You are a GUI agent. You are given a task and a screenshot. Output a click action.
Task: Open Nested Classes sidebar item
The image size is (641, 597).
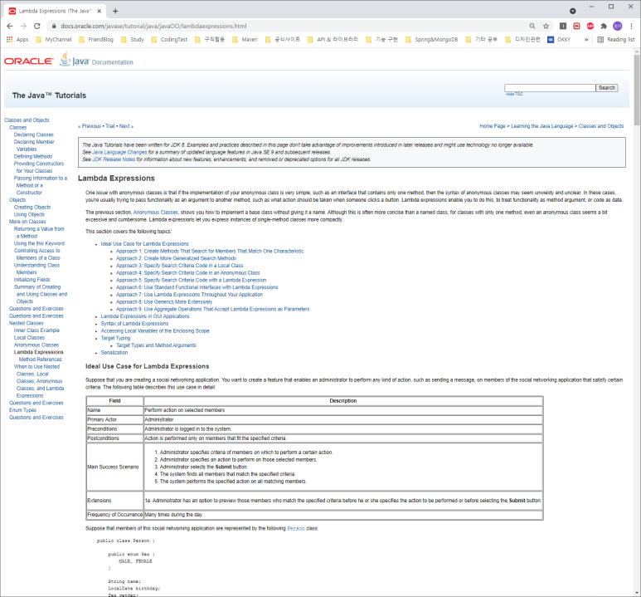click(x=27, y=323)
